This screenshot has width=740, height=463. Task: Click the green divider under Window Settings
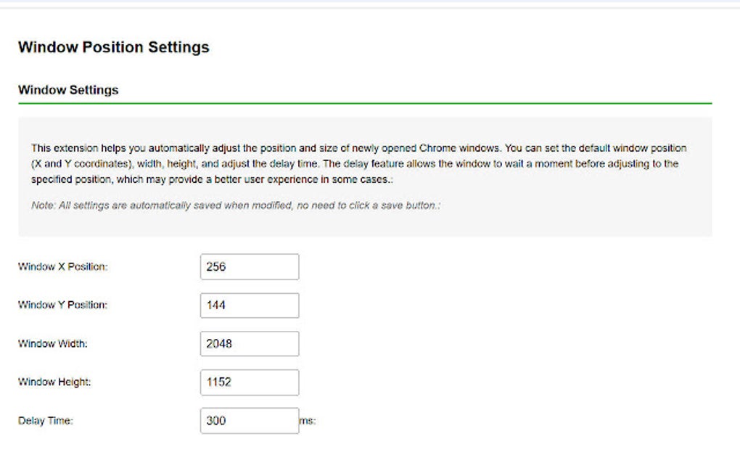click(365, 103)
